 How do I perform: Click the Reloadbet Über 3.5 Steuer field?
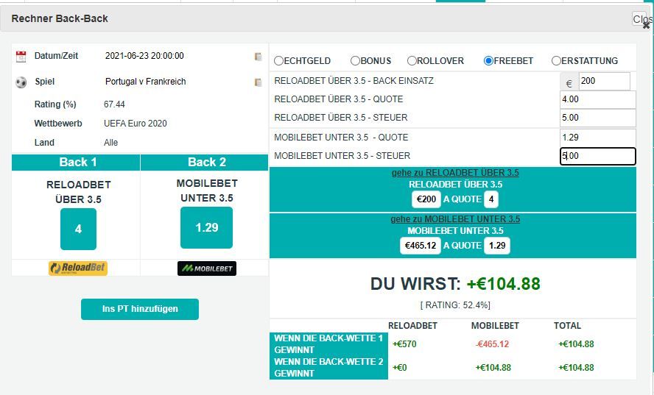point(598,118)
